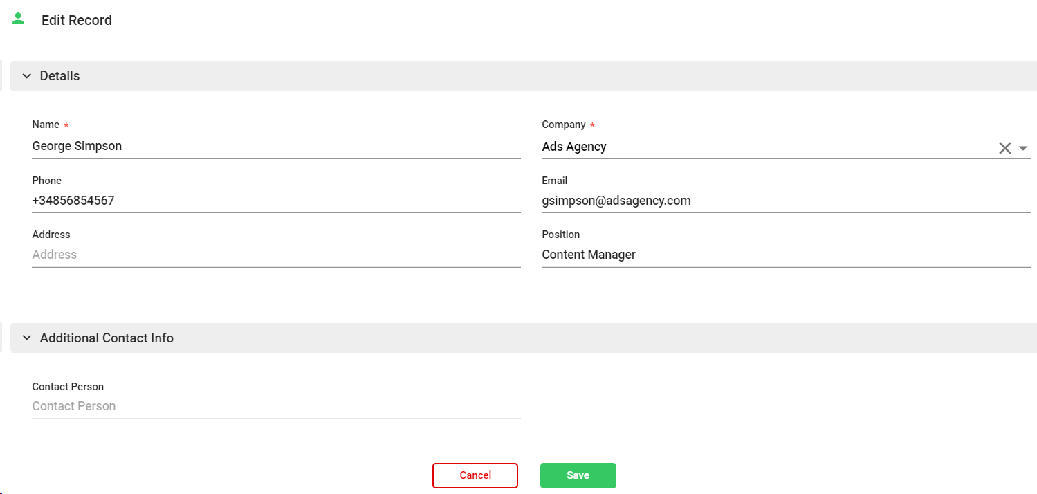Click the Name label above the field
Screen dimensions: 1037x494
pyautogui.click(x=46, y=125)
